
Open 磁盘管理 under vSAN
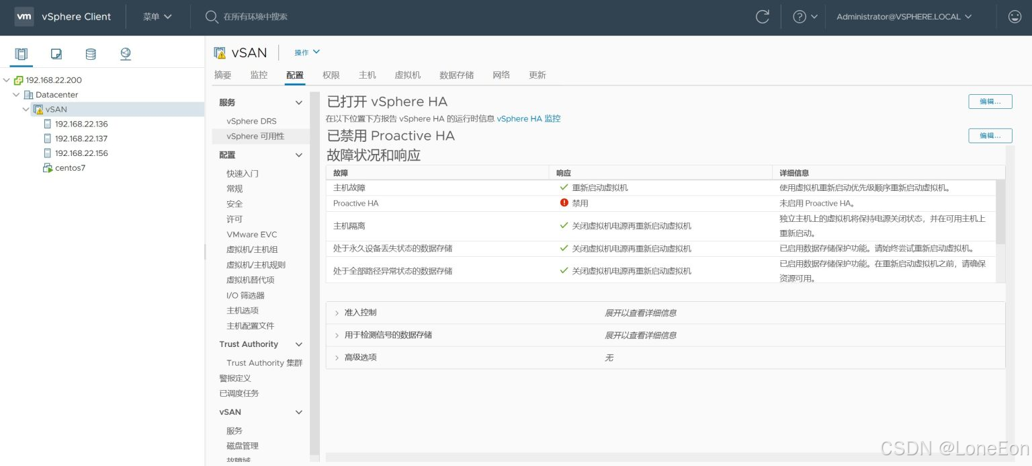243,446
